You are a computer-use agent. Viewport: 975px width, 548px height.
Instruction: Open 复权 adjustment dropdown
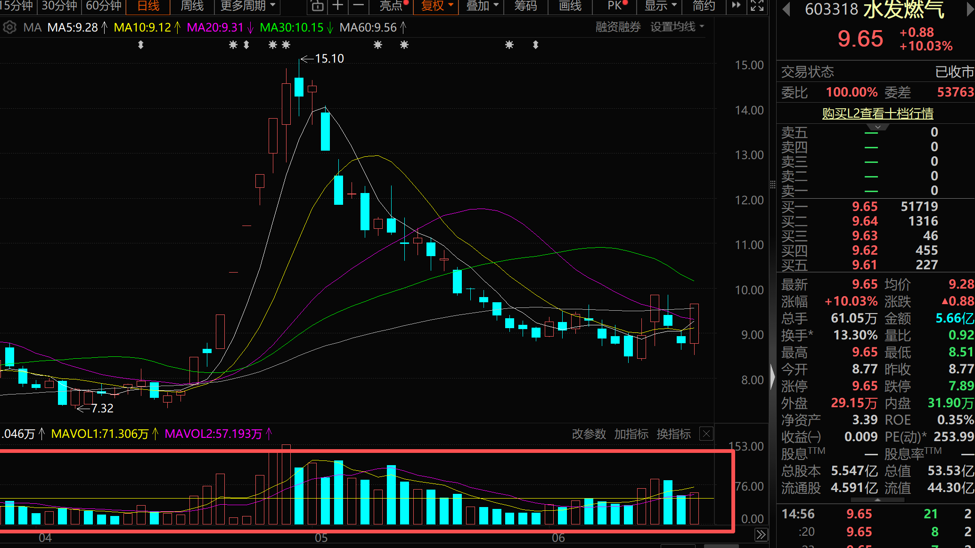[437, 6]
